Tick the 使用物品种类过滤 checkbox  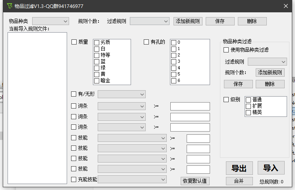point(226,50)
